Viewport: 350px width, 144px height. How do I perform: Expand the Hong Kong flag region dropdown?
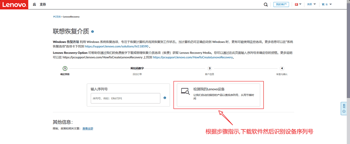298,4
